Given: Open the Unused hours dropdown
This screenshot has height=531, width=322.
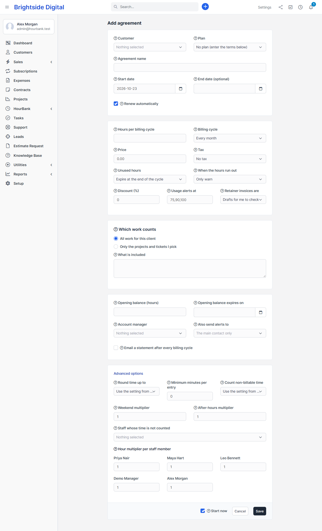Looking at the screenshot, I should coord(150,179).
